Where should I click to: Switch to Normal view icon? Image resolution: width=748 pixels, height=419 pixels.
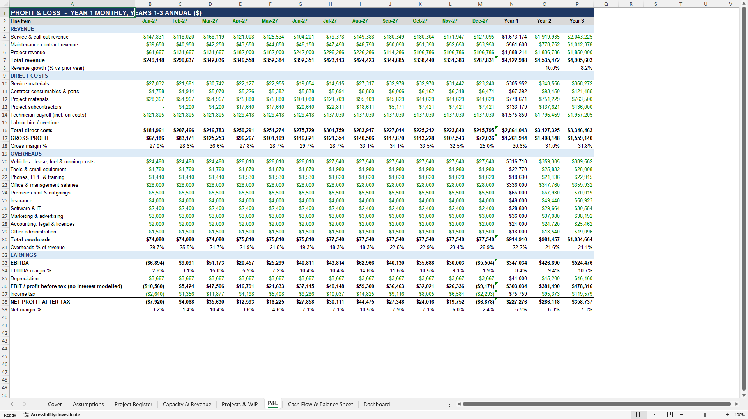point(638,415)
